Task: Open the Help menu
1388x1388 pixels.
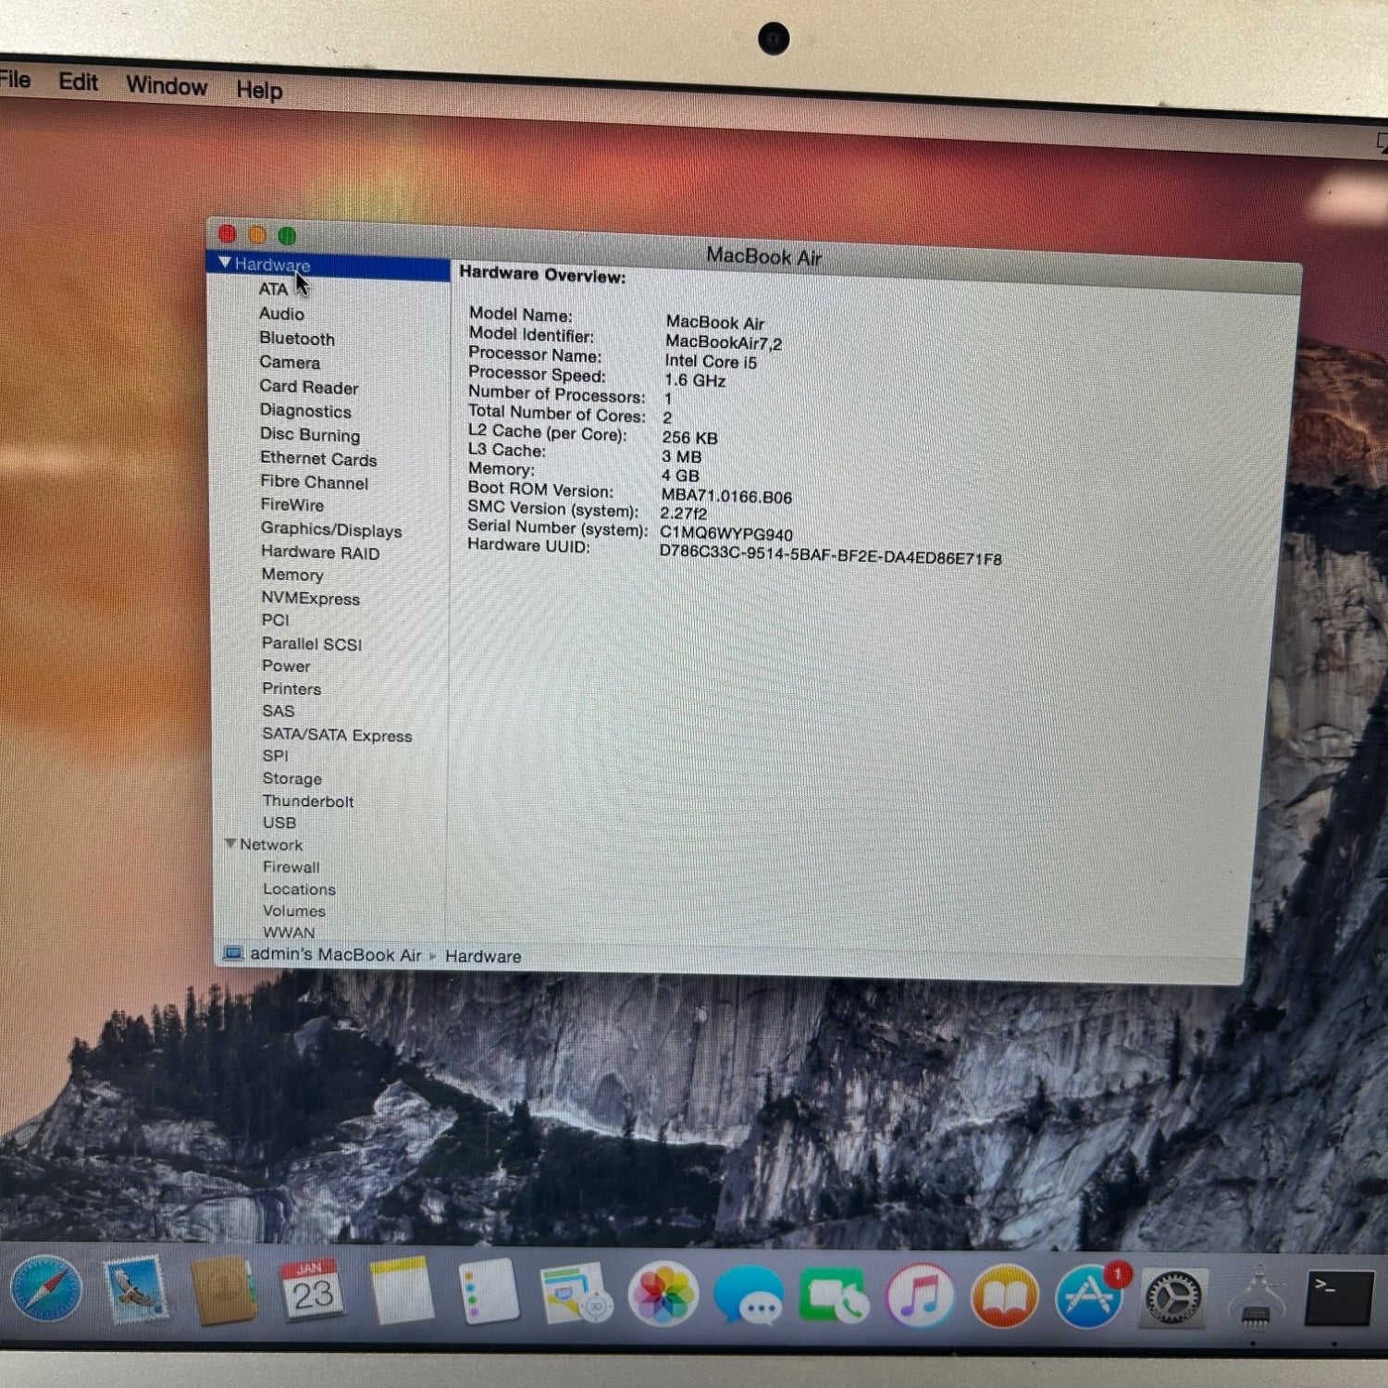Action: [259, 91]
